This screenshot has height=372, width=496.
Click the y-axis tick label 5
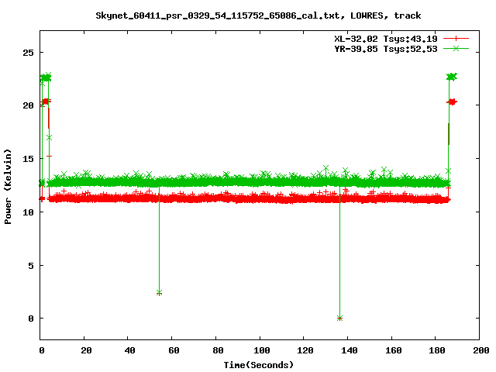tap(31, 265)
